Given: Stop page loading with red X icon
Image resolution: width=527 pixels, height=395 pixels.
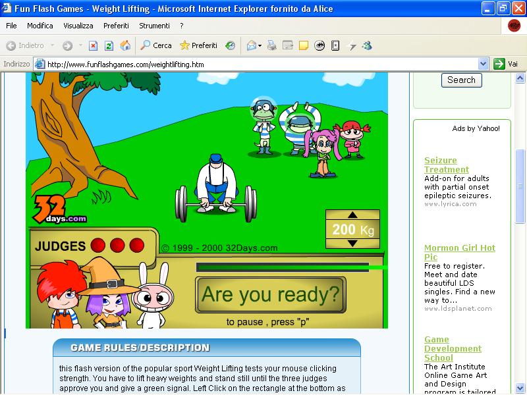Looking at the screenshot, I should (93, 45).
